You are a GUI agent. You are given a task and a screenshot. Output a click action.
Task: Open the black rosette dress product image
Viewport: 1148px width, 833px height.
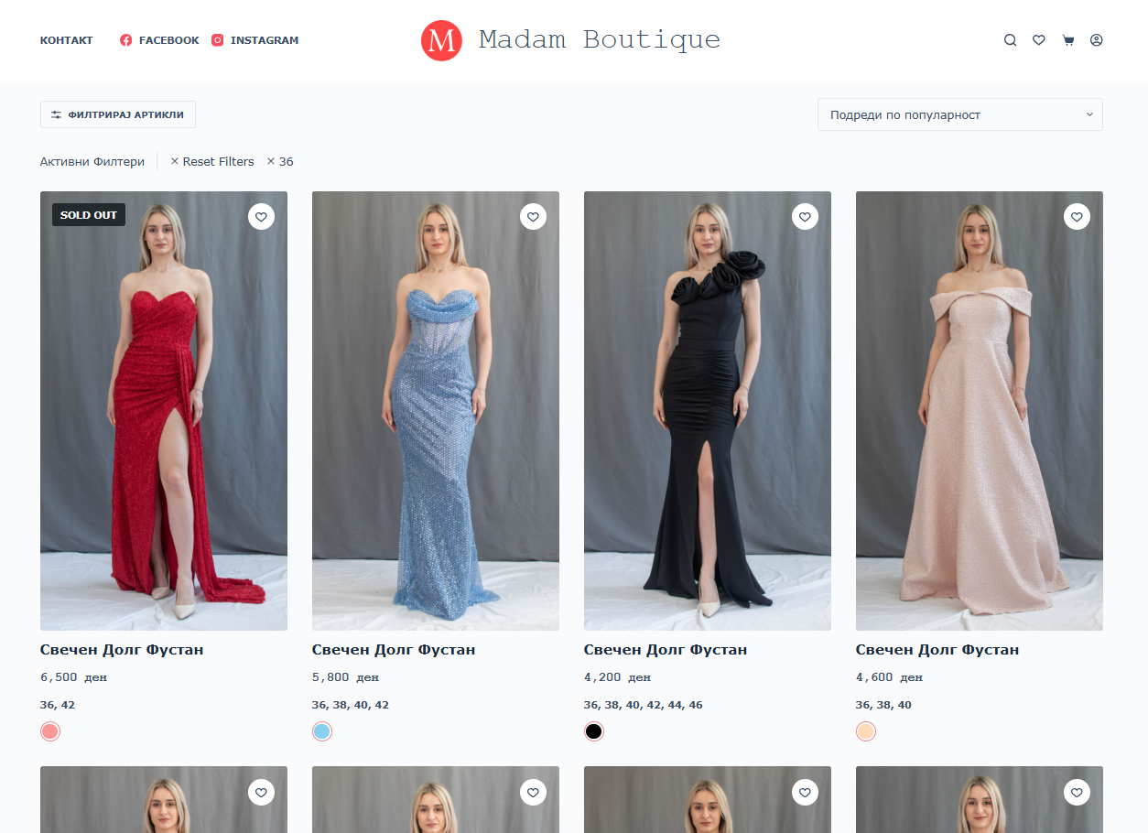[708, 411]
